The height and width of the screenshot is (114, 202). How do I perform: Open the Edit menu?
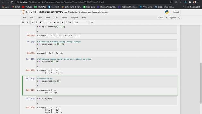[x=32, y=18]
